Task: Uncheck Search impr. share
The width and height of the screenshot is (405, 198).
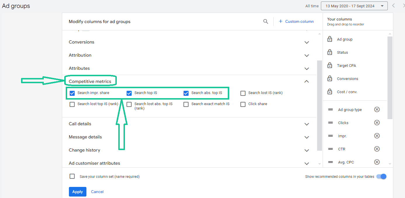Action: (72, 93)
